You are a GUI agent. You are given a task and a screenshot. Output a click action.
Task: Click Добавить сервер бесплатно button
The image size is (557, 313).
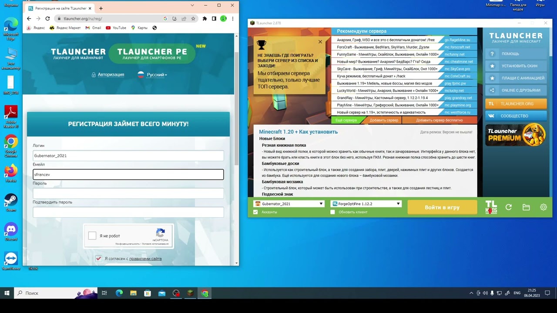coord(439,120)
